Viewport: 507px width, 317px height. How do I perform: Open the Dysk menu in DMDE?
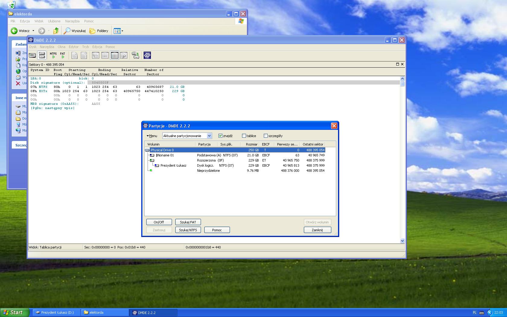(33, 47)
